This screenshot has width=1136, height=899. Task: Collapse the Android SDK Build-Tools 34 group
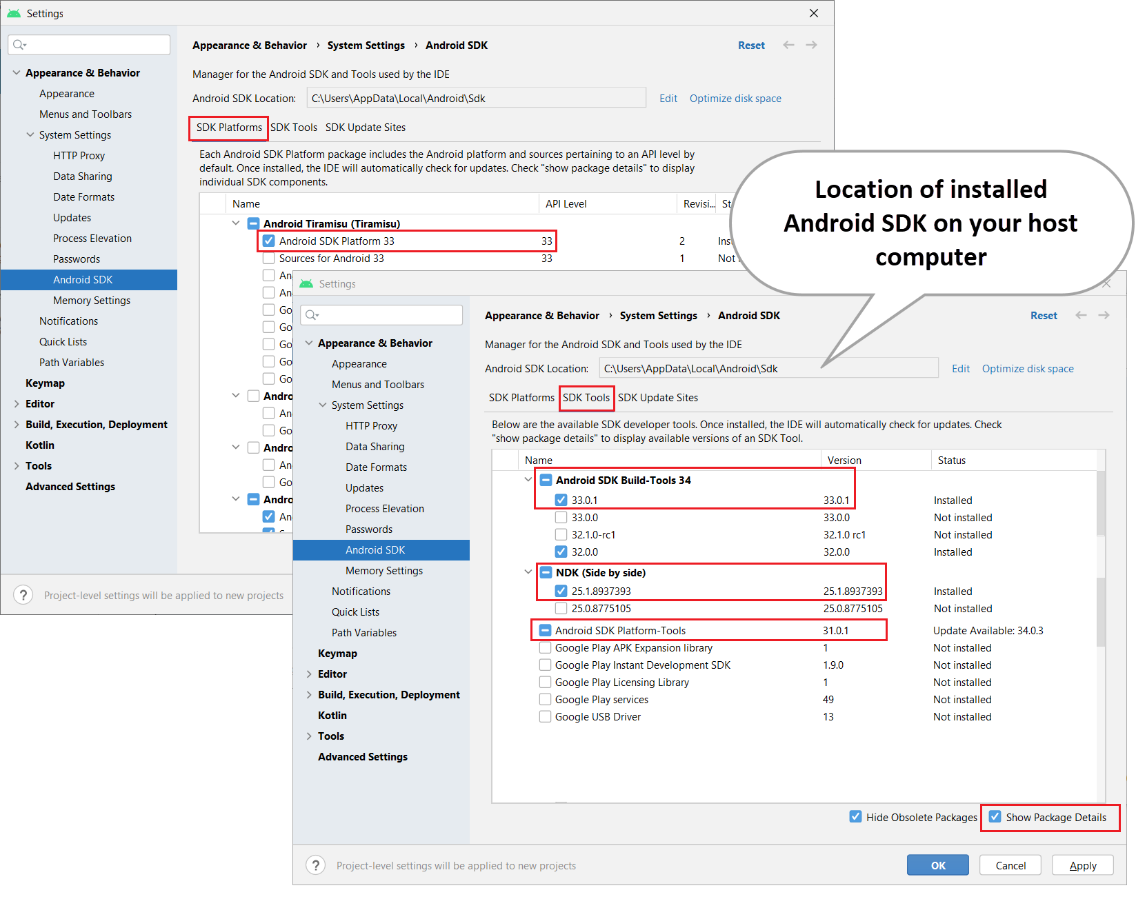pyautogui.click(x=528, y=480)
